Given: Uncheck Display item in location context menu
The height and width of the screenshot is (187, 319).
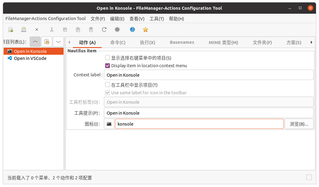Looking at the screenshot, I should click(108, 66).
